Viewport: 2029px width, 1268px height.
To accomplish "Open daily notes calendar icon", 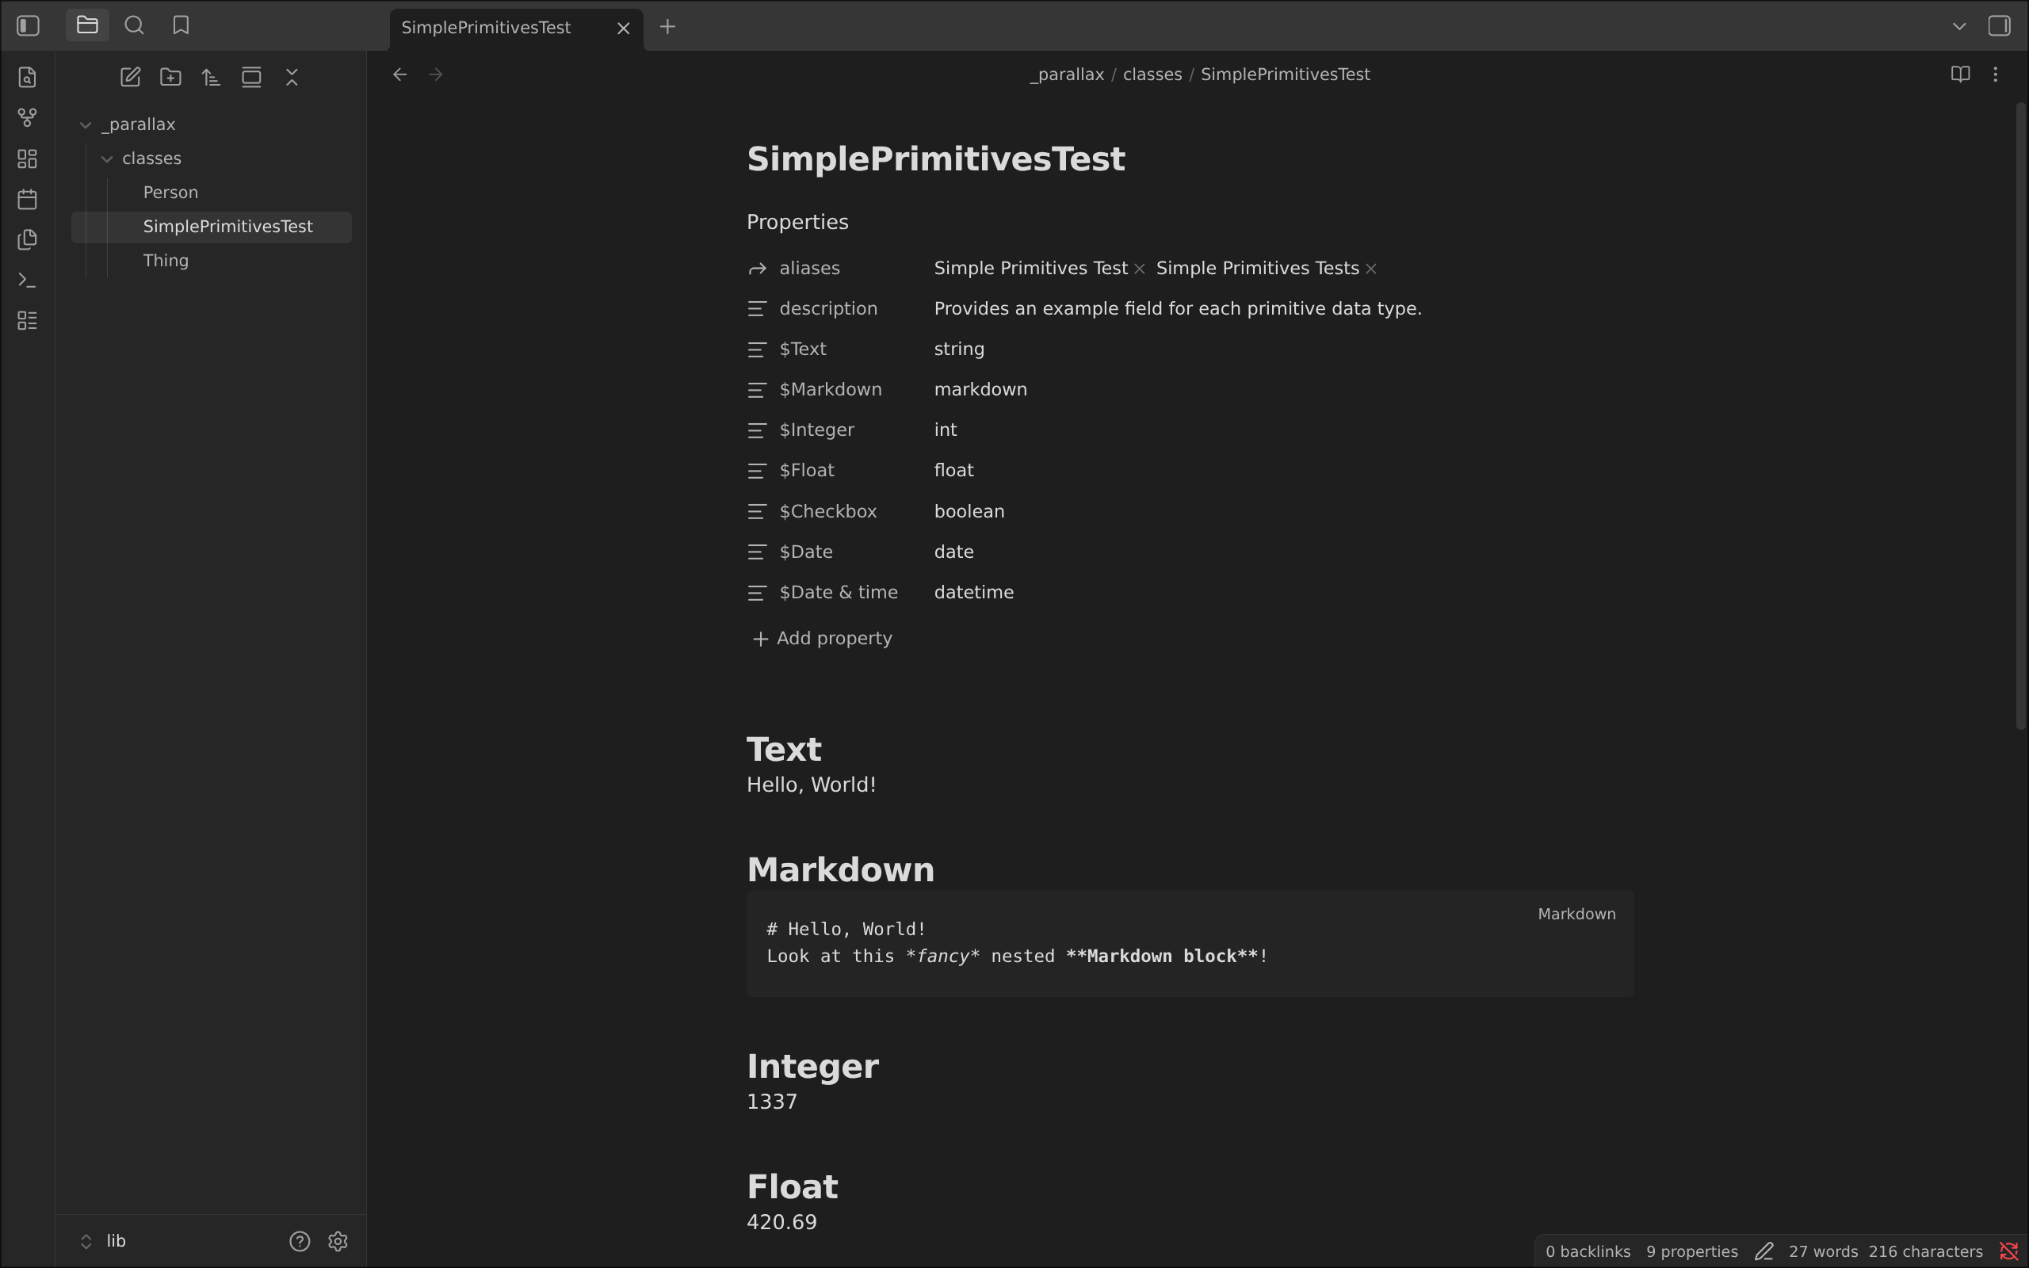I will tap(27, 199).
